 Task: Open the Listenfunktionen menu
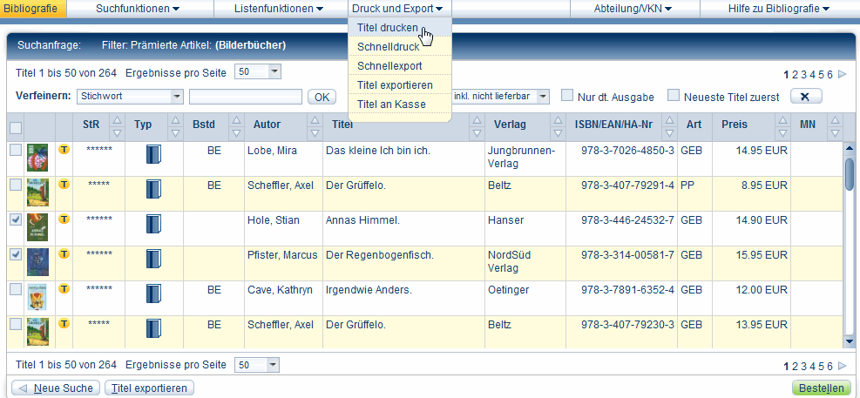tap(278, 9)
